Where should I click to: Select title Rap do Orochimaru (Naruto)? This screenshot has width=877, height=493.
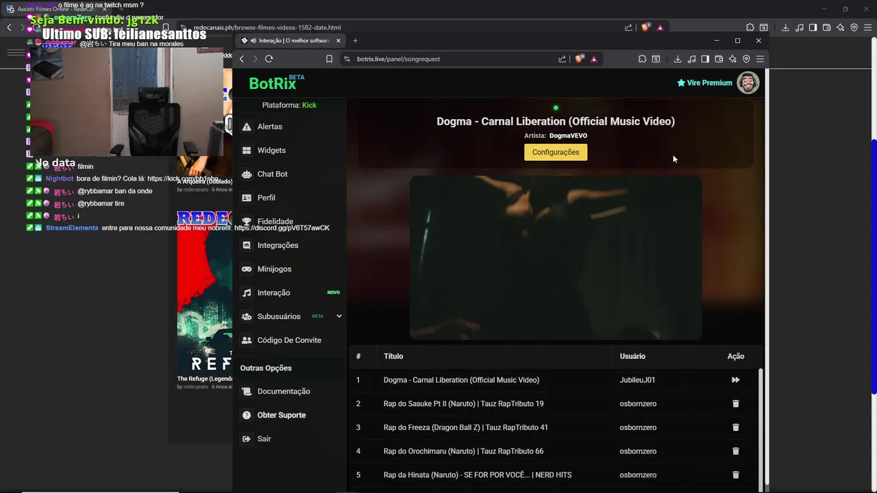(463, 451)
